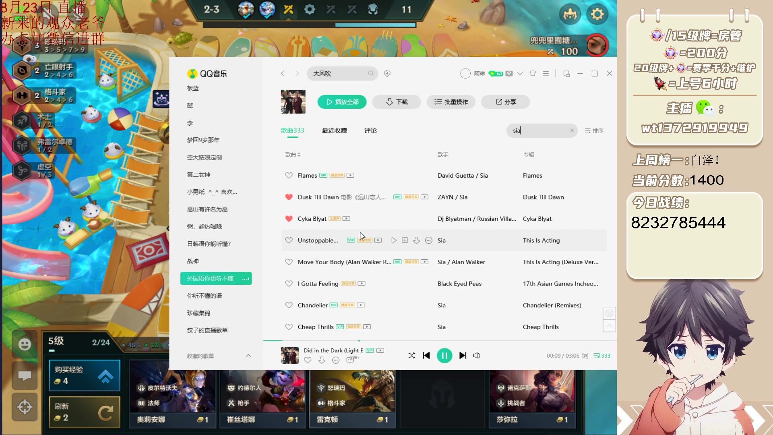Like Move Your Body (Alan Walker Remix)
Image resolution: width=773 pixels, height=435 pixels.
289,262
